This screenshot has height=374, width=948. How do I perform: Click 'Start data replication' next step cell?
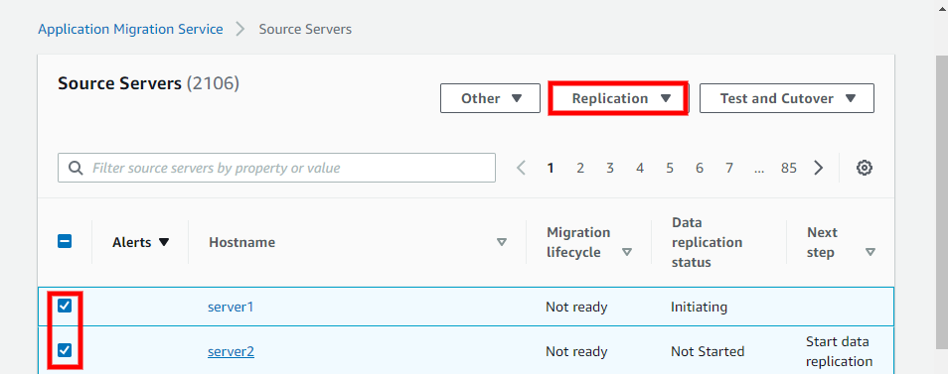(839, 352)
